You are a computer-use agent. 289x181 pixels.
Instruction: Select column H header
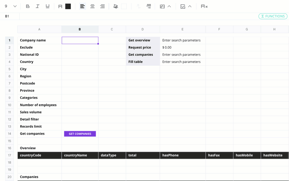[x=274, y=29]
